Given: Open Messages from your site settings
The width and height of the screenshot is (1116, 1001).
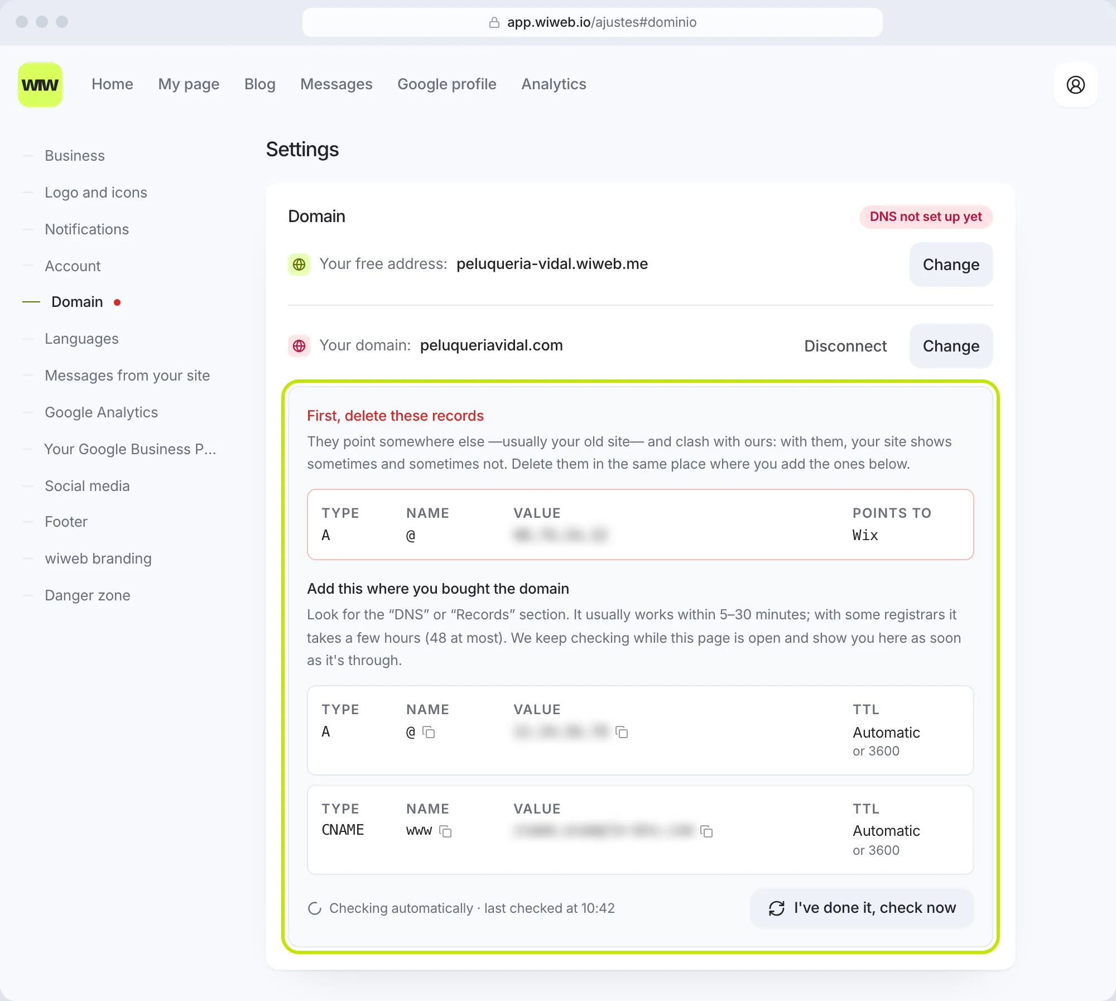Looking at the screenshot, I should [x=127, y=376].
